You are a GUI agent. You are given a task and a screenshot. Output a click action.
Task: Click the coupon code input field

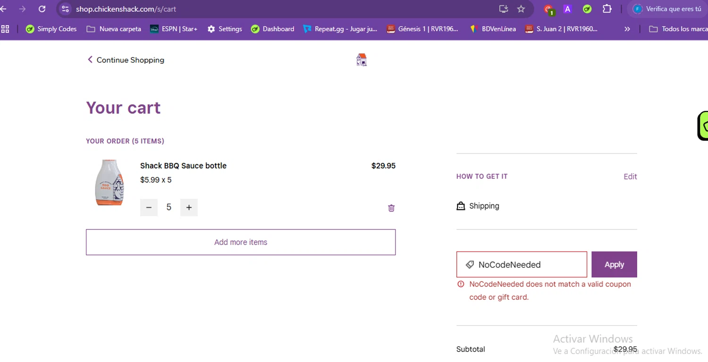pyautogui.click(x=522, y=264)
